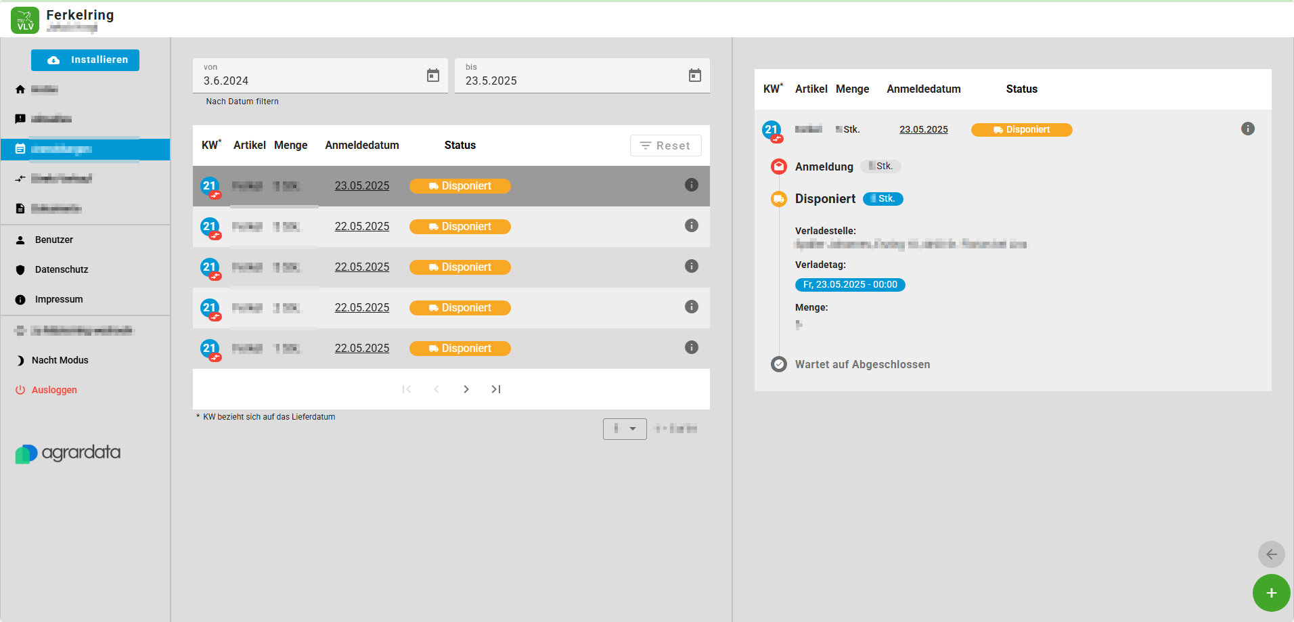Open the 'von' date calendar picker

tap(433, 75)
